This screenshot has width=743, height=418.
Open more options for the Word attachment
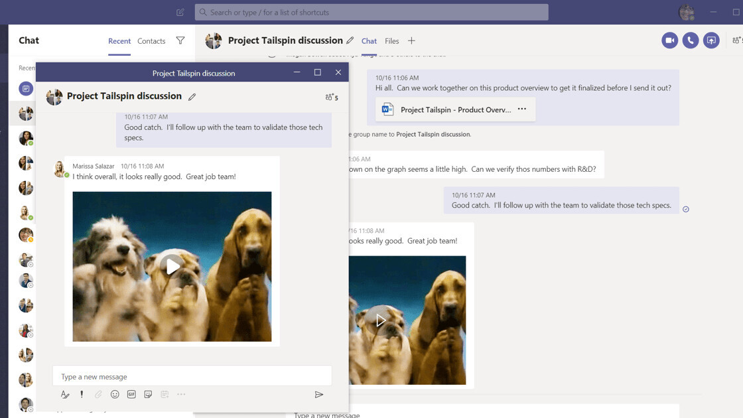pos(522,109)
